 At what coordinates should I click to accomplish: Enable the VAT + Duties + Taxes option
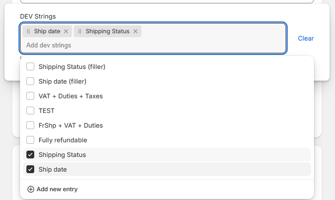pos(30,96)
